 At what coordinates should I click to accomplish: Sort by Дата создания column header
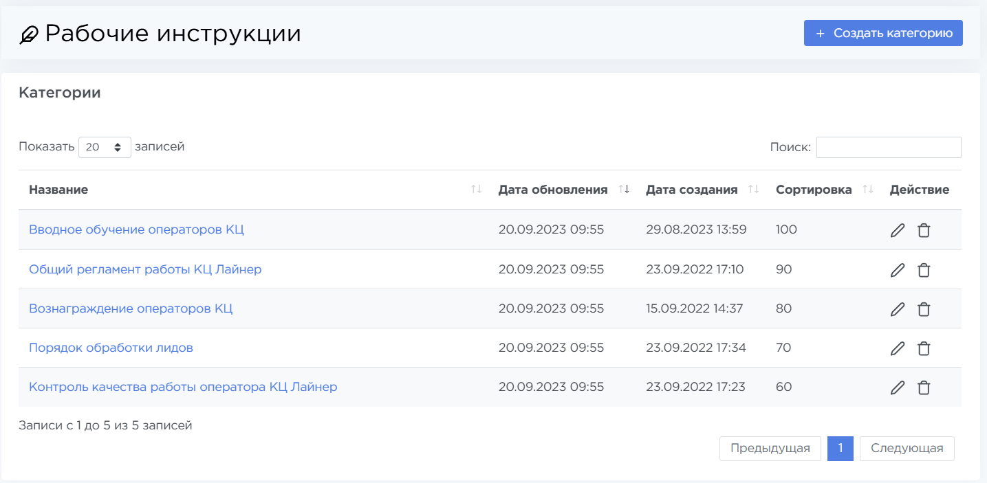691,190
